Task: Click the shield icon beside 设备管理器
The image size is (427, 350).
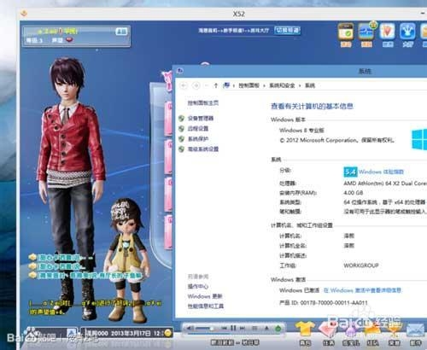Action: click(181, 118)
